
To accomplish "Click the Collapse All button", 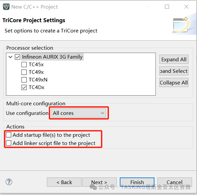I will coord(174,83).
